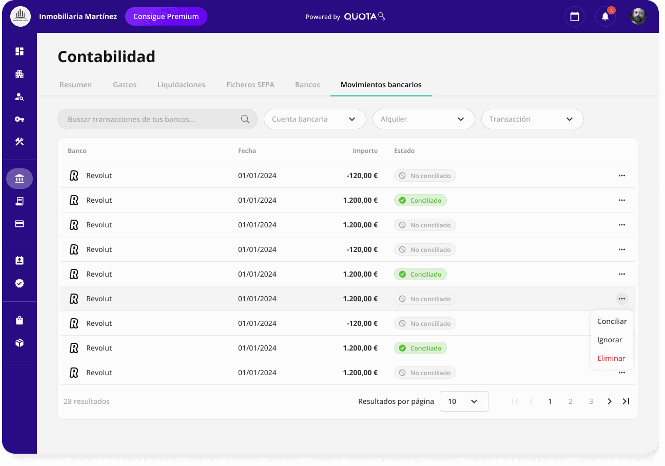Open the user avatar profile picture
The height and width of the screenshot is (466, 665).
638,16
